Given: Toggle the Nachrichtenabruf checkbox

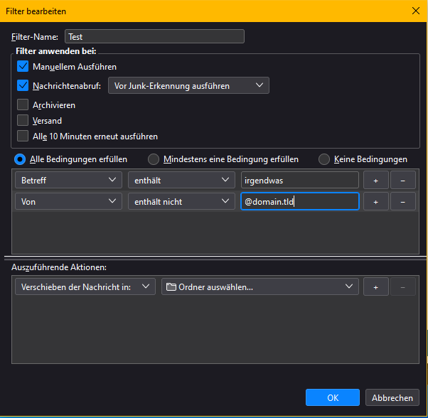Looking at the screenshot, I should coord(23,86).
